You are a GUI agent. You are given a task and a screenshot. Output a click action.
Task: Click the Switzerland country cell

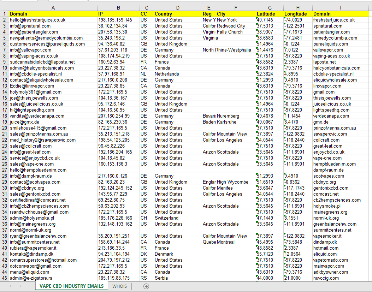(178, 218)
